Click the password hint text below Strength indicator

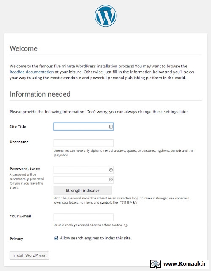(x=122, y=200)
